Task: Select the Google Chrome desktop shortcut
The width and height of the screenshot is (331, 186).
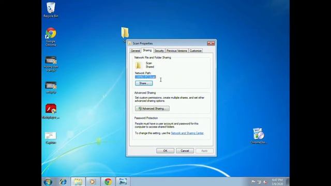Action: coord(51,37)
